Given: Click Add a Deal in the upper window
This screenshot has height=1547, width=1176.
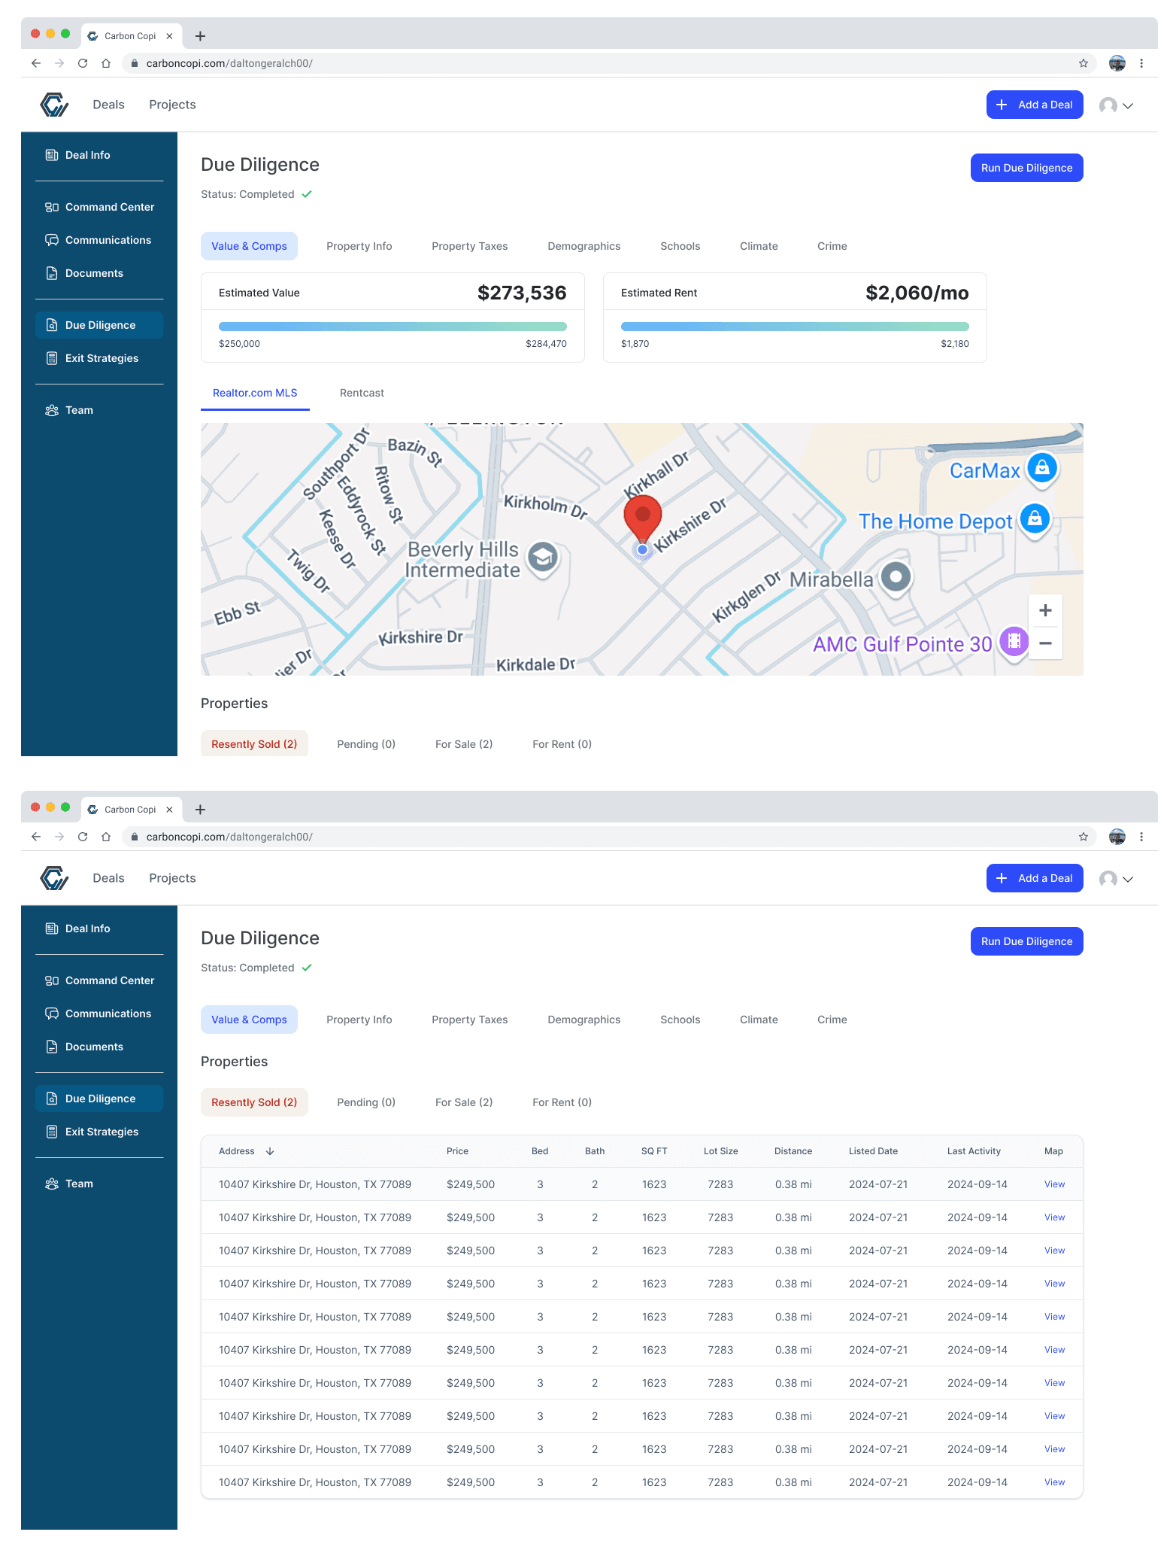Looking at the screenshot, I should [x=1035, y=105].
